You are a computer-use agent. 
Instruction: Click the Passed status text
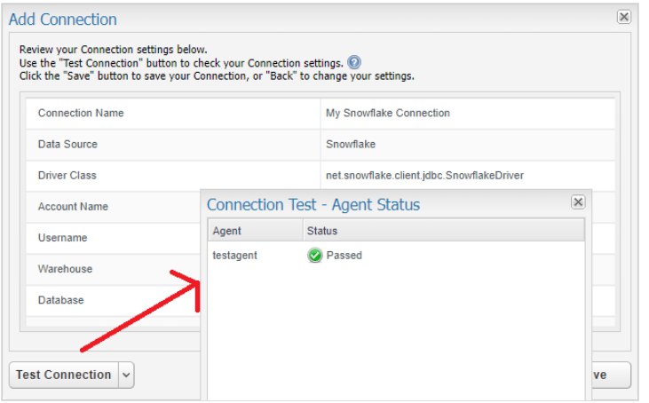click(344, 256)
